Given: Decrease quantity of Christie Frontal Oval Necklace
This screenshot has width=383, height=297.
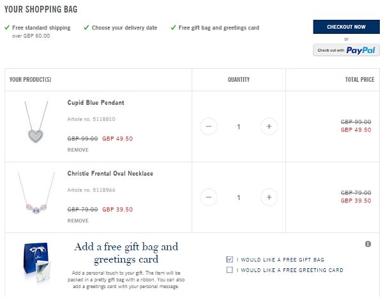Looking at the screenshot, I should 209,197.
